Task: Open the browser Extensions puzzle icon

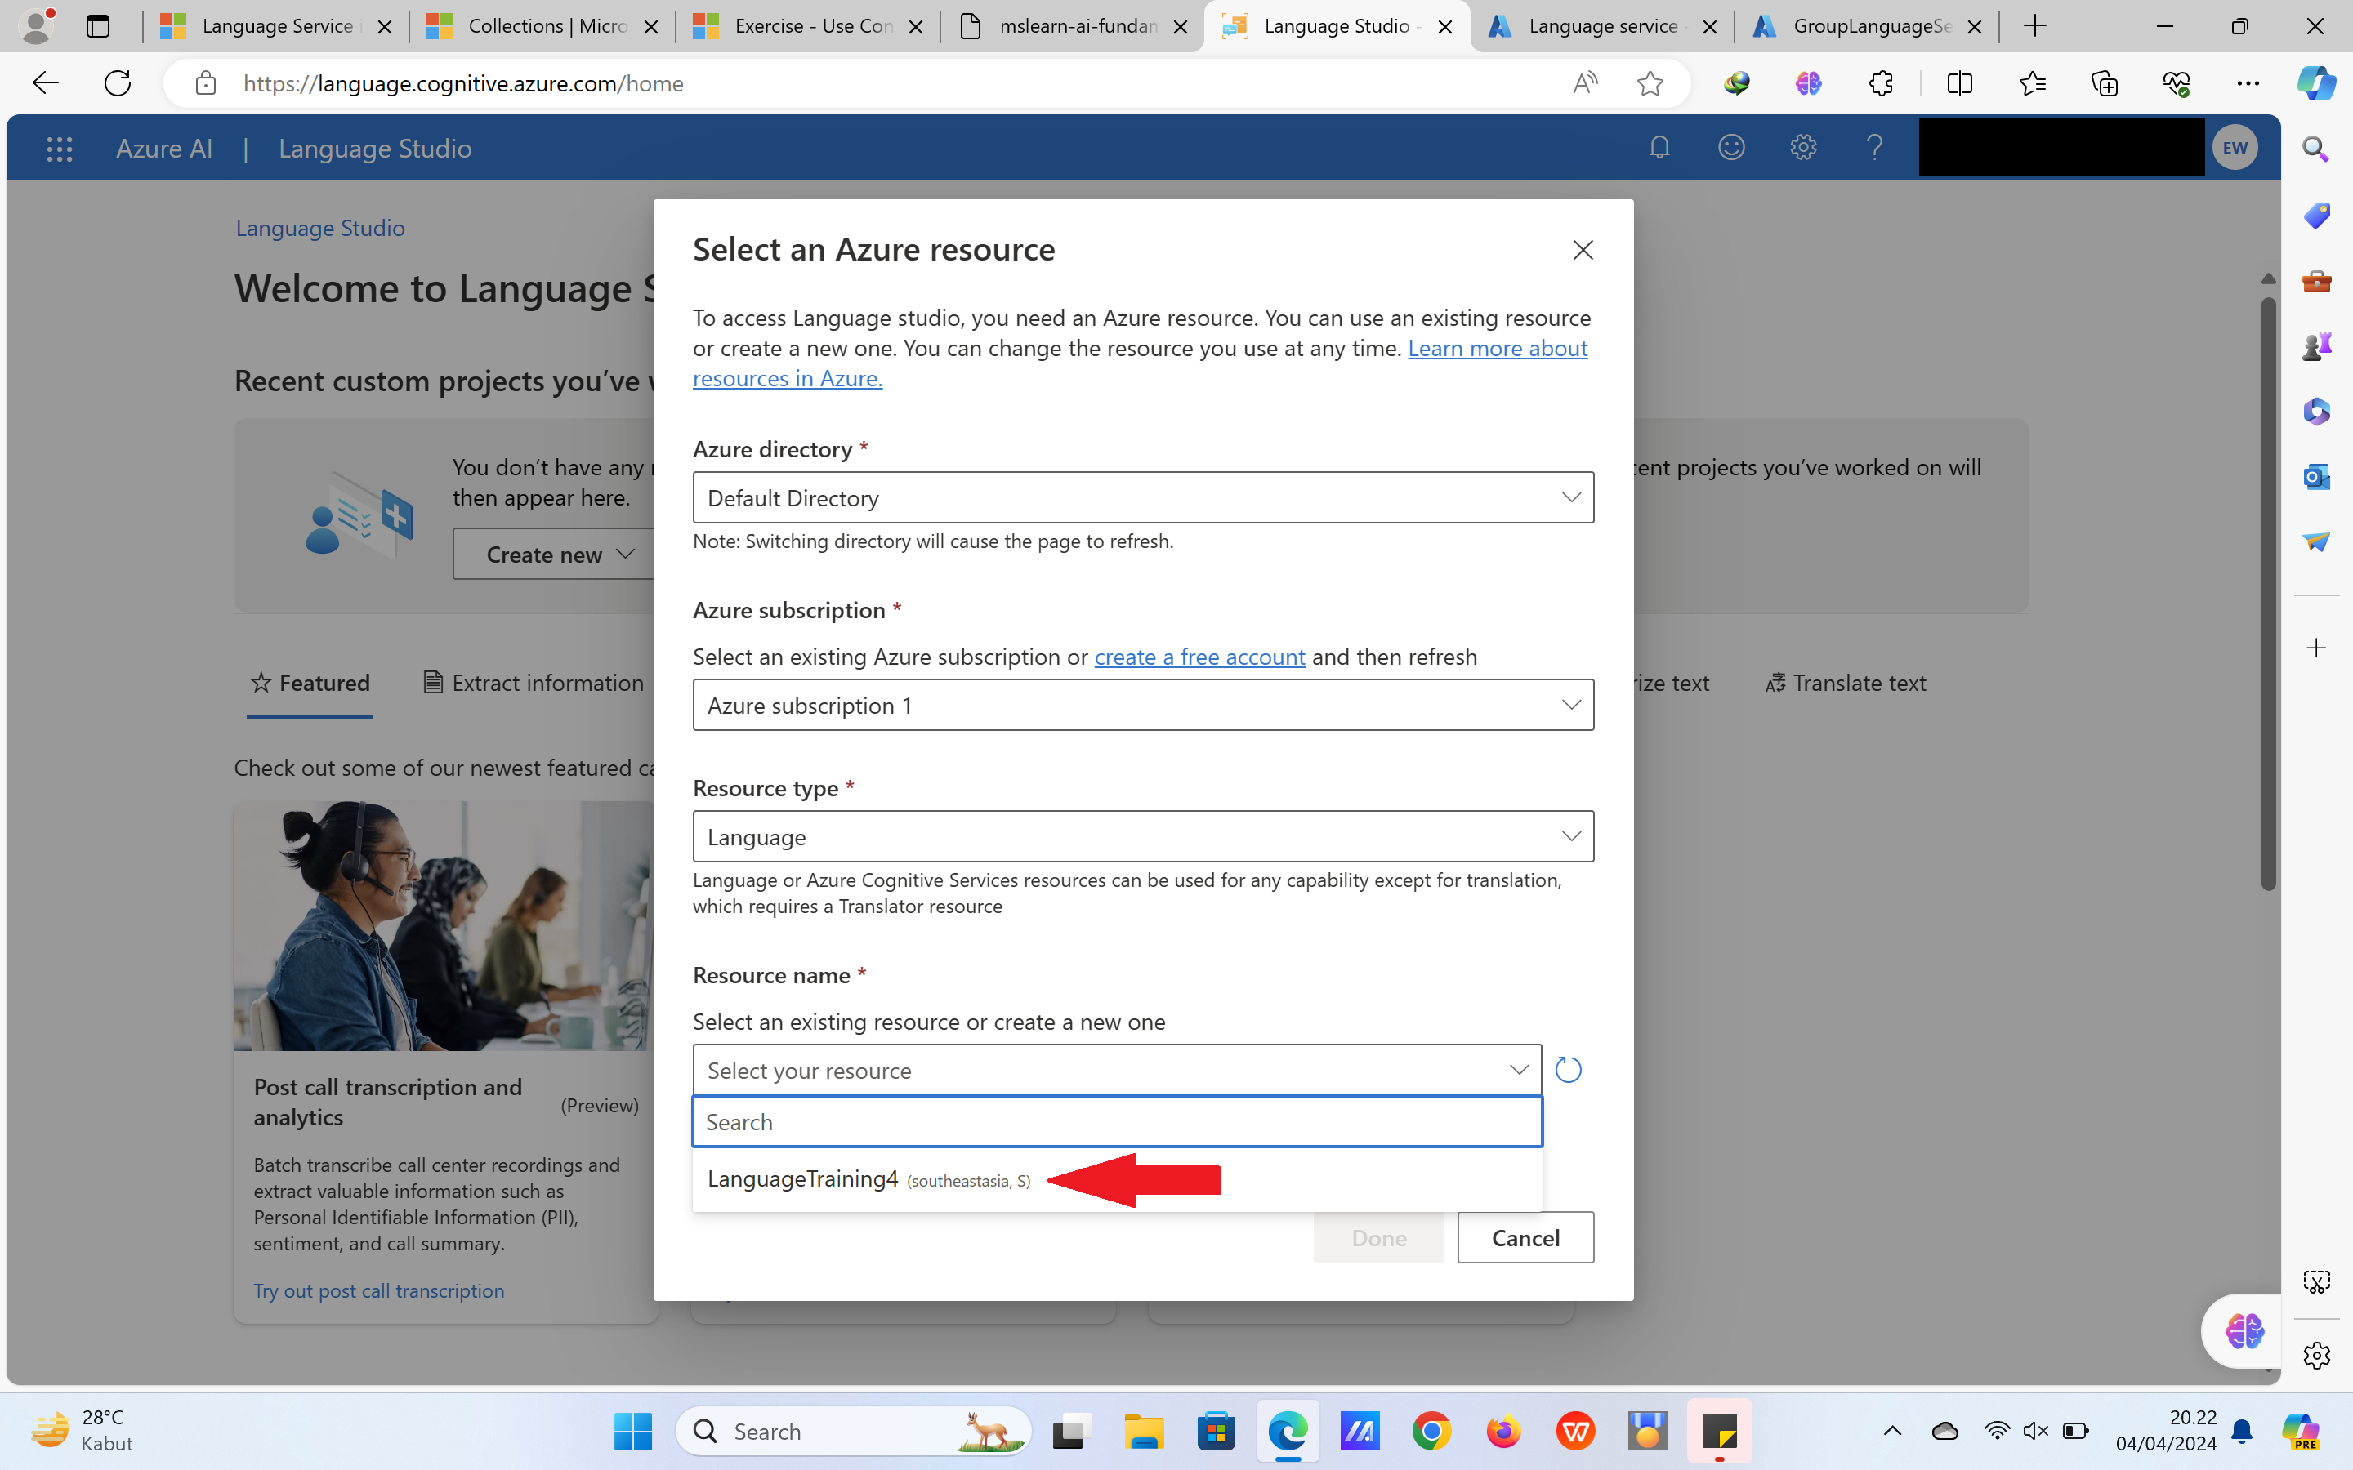Action: pyautogui.click(x=1881, y=83)
